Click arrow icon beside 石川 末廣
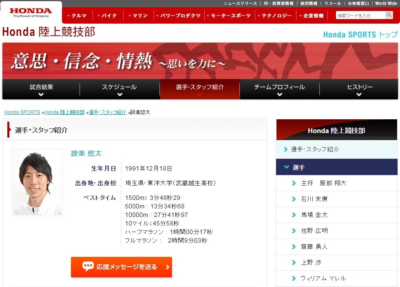The width and height of the screenshot is (400, 287). click(x=294, y=199)
